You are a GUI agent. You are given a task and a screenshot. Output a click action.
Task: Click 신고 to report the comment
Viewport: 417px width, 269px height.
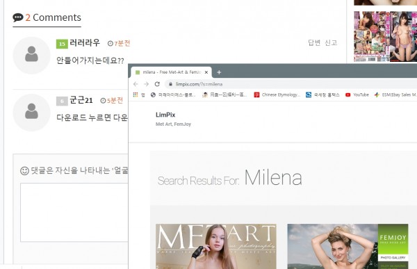pyautogui.click(x=331, y=42)
